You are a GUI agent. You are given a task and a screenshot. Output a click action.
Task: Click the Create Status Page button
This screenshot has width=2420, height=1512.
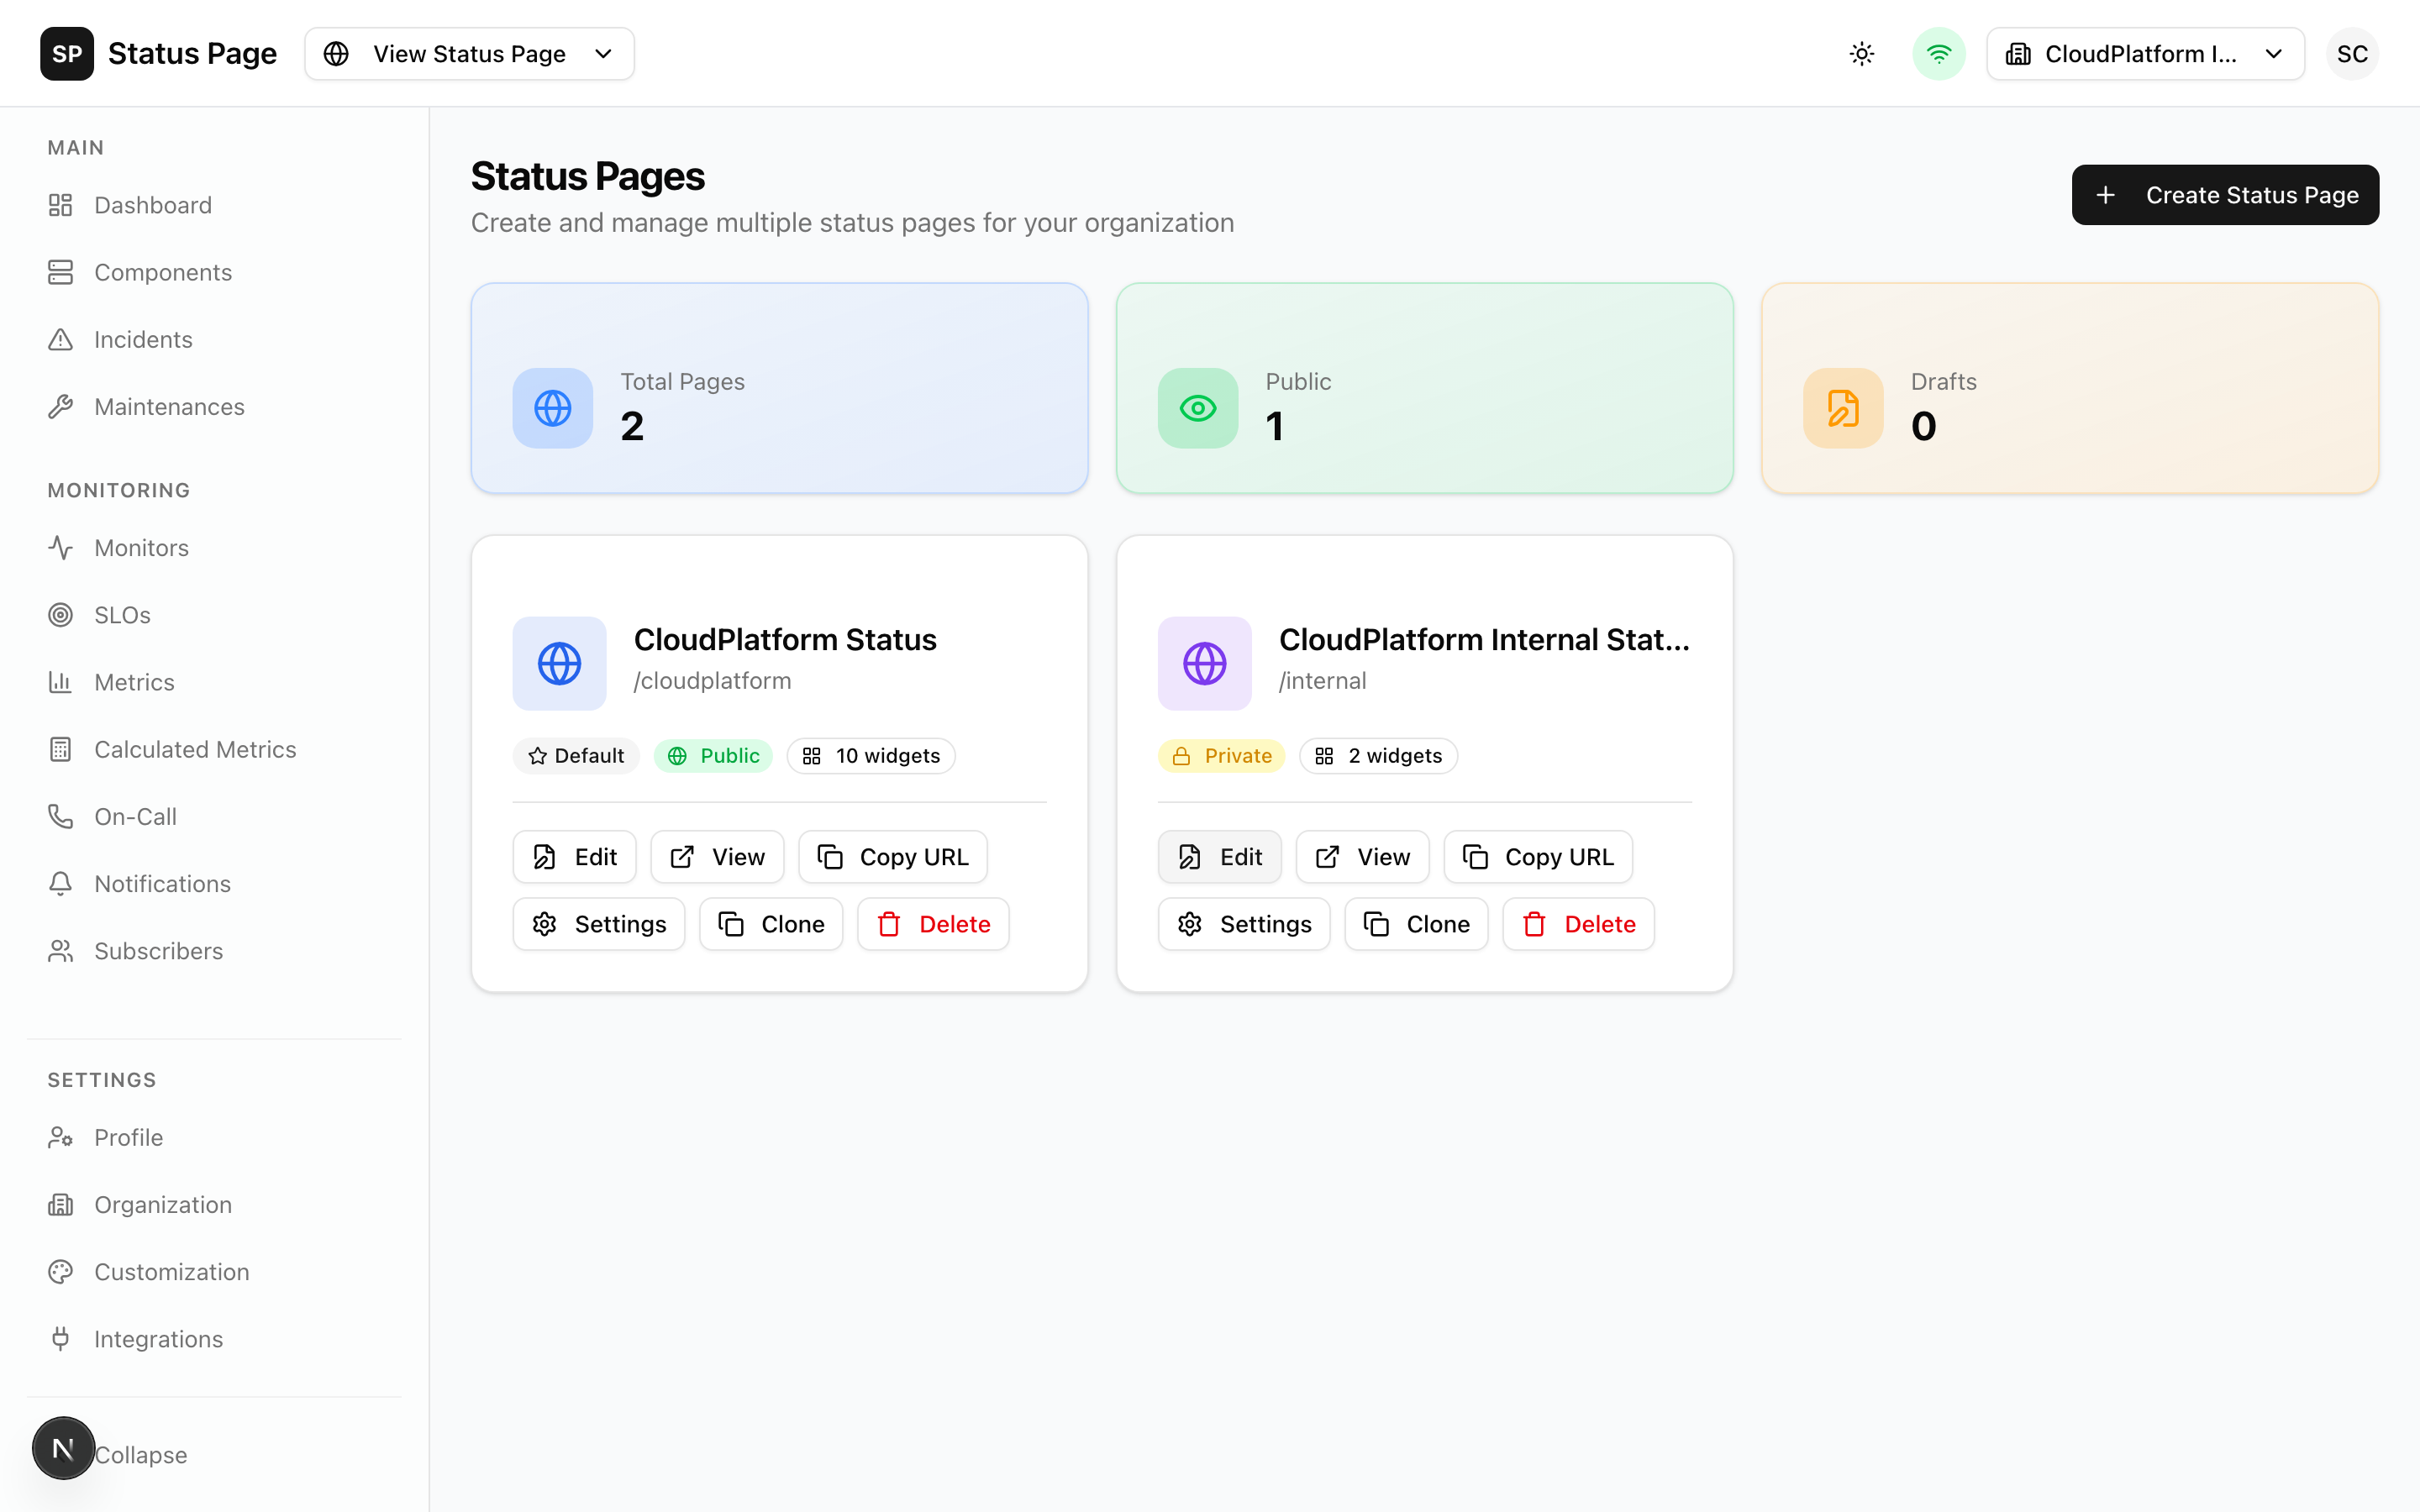tap(2225, 194)
